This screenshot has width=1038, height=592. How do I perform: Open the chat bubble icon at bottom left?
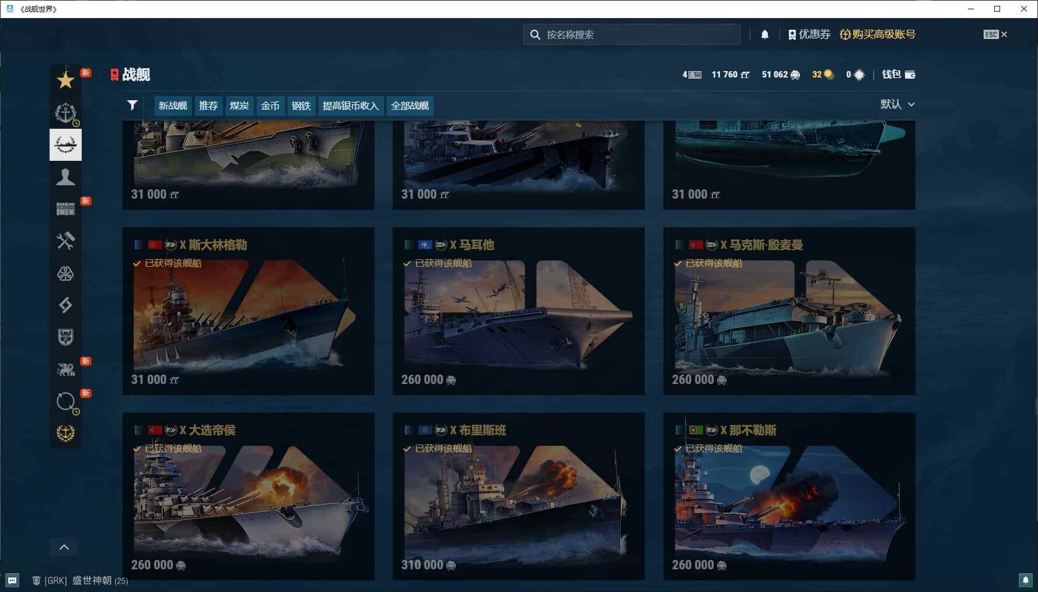click(12, 580)
